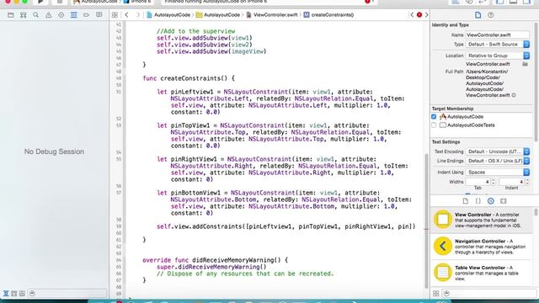The height and width of the screenshot is (303, 539).
Task: Open the Type dropdown
Action: pos(498,45)
